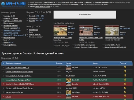Vote dollar icon in de_dust2 green row 4
Viewport: 134px width, 100px height.
click(x=125, y=80)
